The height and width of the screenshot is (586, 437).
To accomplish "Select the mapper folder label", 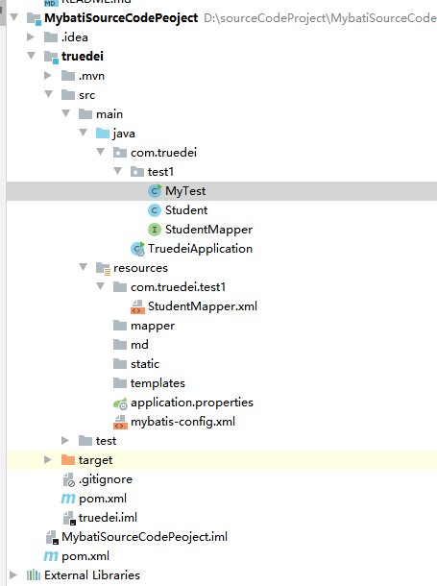I will click(153, 326).
